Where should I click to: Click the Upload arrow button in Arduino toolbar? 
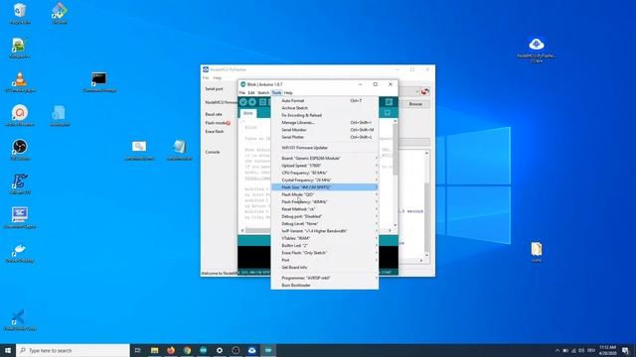point(252,102)
